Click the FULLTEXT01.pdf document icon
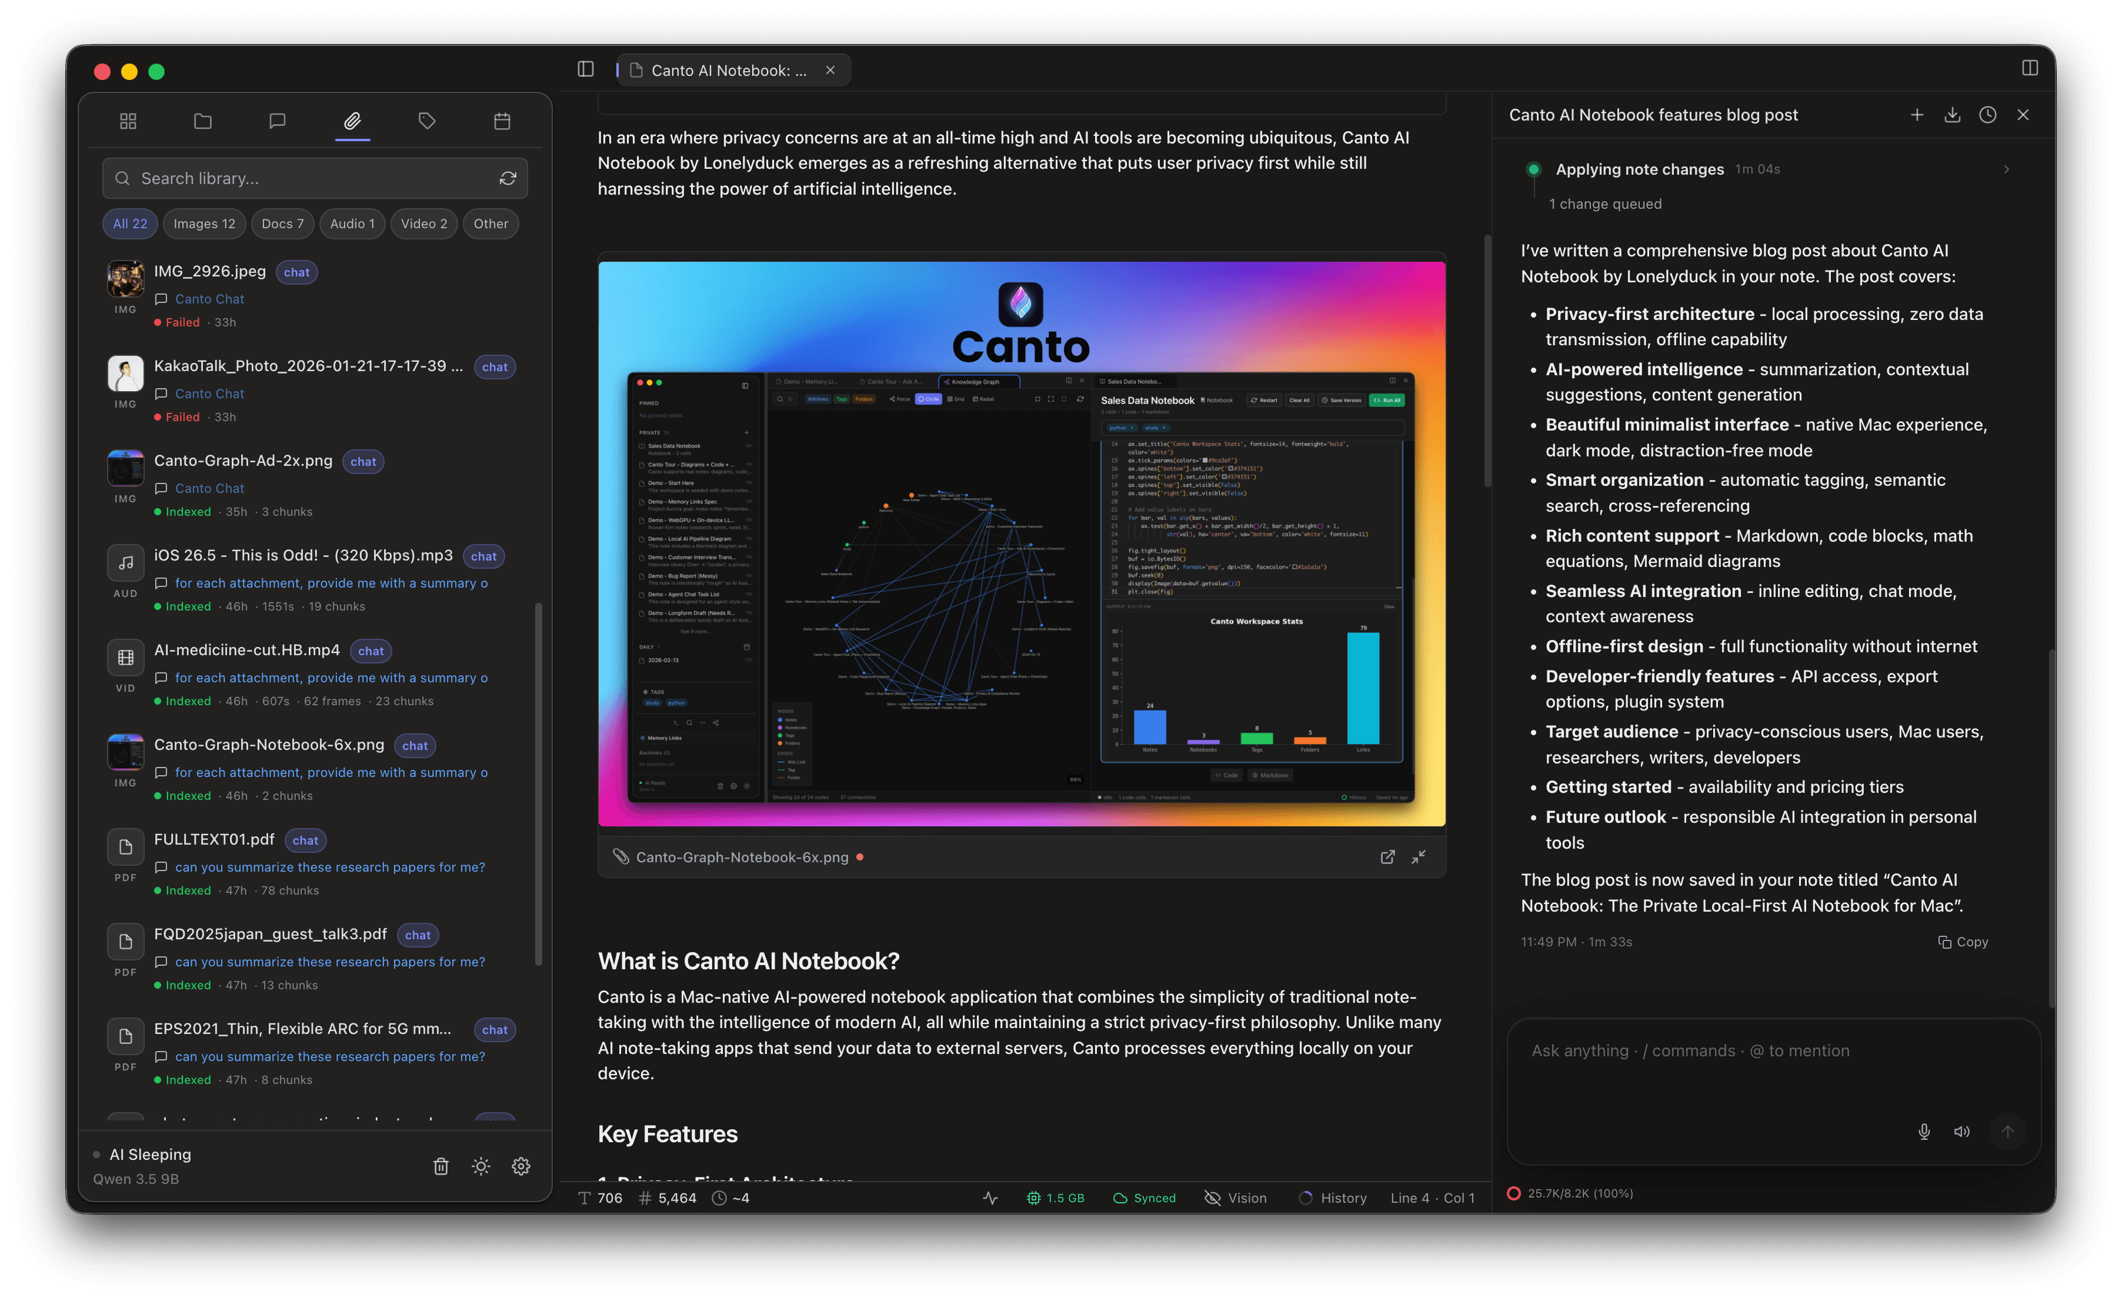2122x1301 pixels. [x=126, y=846]
